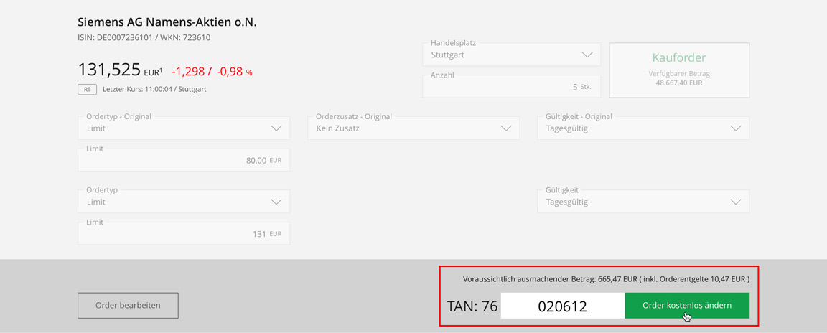
Task: Click the RT realtime badge
Action: click(87, 90)
